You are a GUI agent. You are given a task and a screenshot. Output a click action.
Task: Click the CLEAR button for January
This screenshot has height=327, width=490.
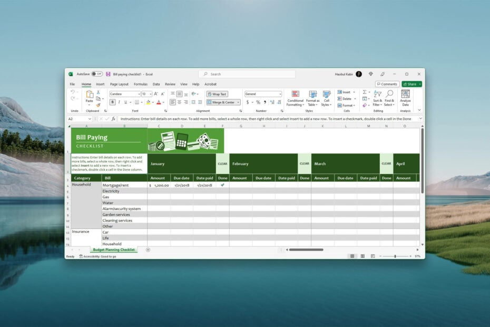(x=222, y=163)
